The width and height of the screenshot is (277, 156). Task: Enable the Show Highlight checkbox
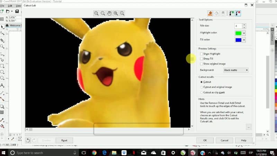[x=202, y=54]
